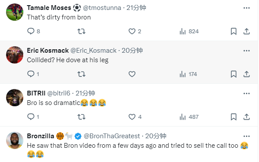The height and width of the screenshot is (162, 259).
Task: Open more options for BITRII's tweet
Action: point(246,93)
